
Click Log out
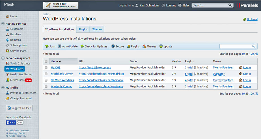(x=171, y=5)
